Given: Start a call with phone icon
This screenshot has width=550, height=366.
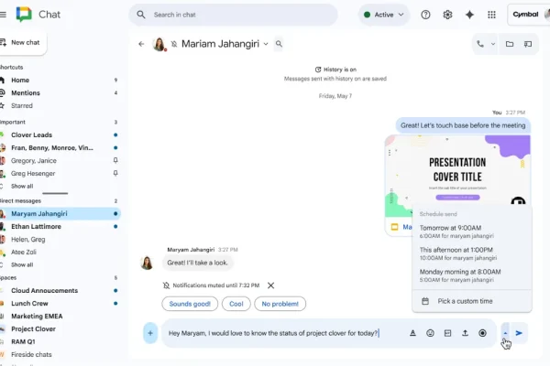Looking at the screenshot, I should tap(479, 44).
